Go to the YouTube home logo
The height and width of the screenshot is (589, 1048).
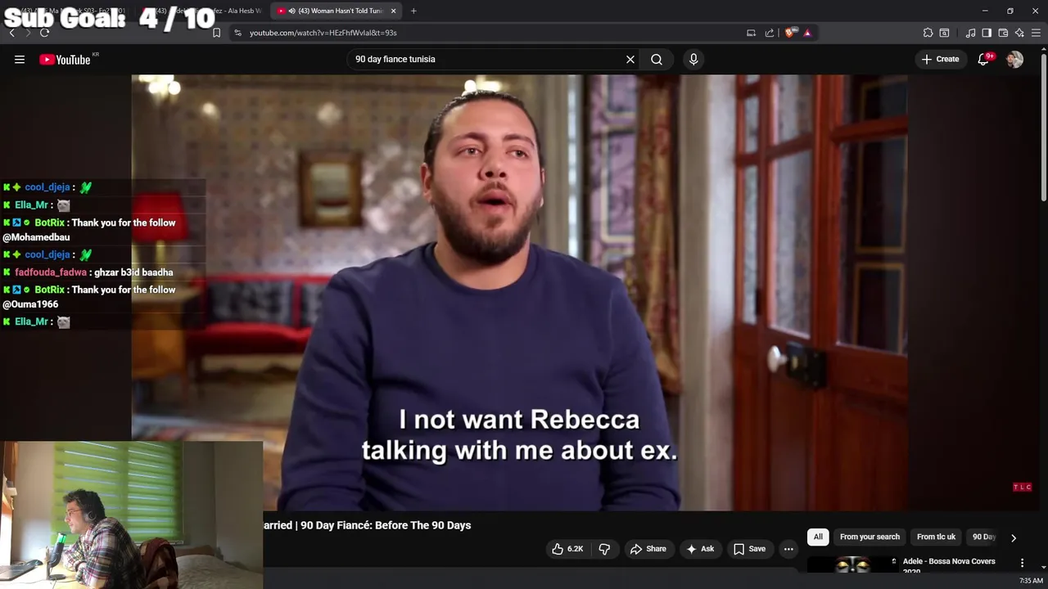[x=65, y=59]
